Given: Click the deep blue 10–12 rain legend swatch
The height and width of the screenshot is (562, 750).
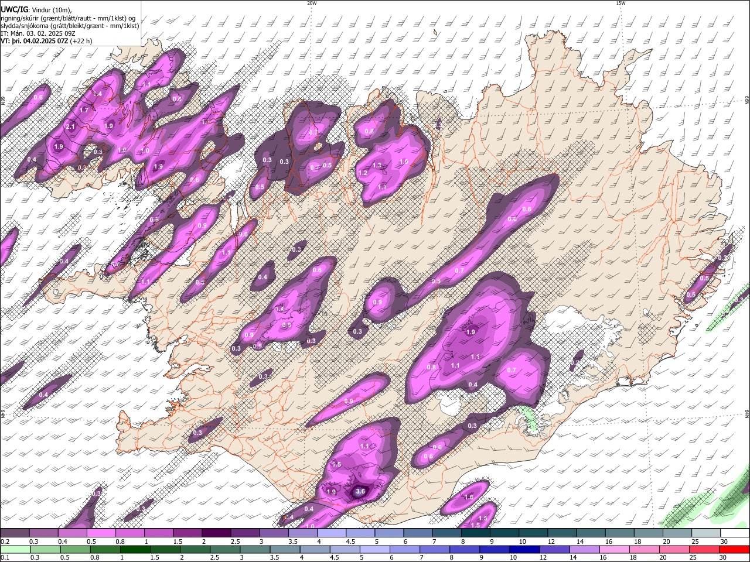Looking at the screenshot, I should pyautogui.click(x=525, y=549).
